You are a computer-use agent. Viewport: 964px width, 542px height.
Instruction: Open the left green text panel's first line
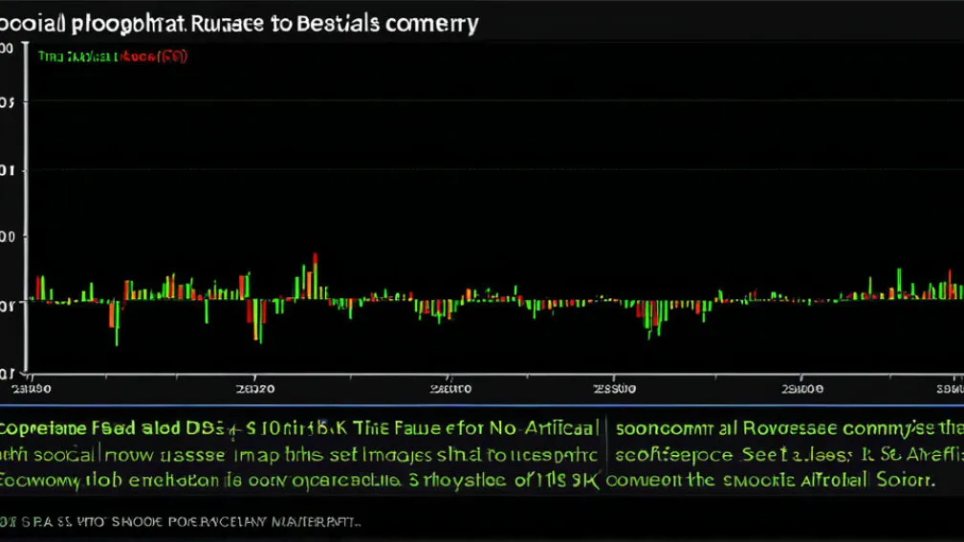point(300,428)
